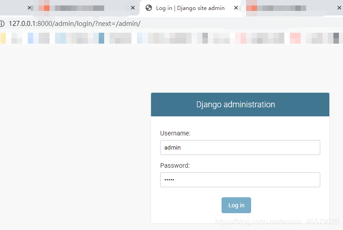Click the Password input field

pyautogui.click(x=240, y=180)
